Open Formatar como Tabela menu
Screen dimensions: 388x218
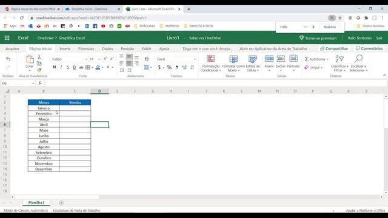point(233,64)
